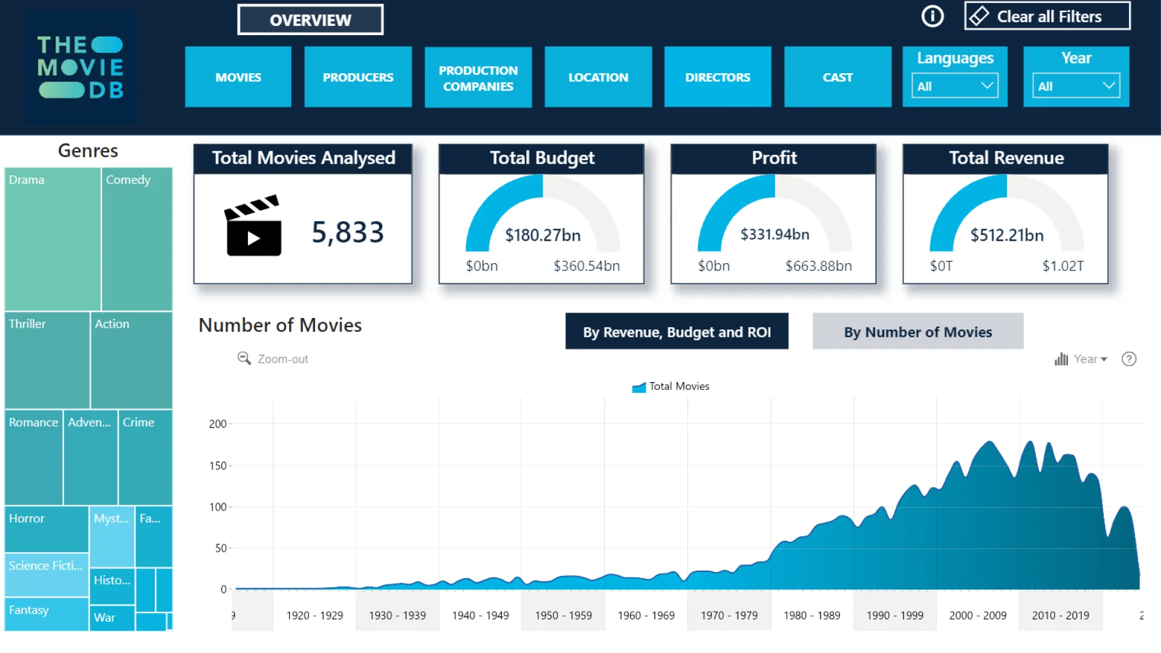This screenshot has height=653, width=1161.
Task: Click the 1920 - 1929 axis label
Action: coord(314,616)
